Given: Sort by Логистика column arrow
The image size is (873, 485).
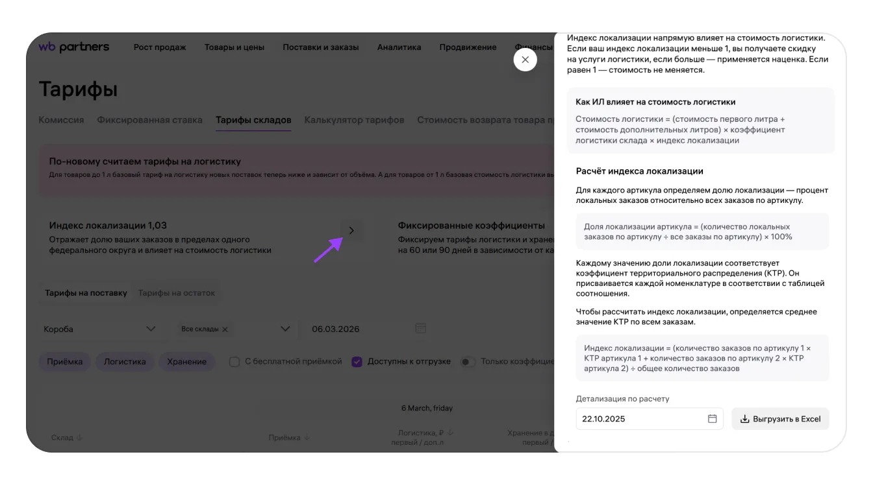Looking at the screenshot, I should [x=450, y=432].
